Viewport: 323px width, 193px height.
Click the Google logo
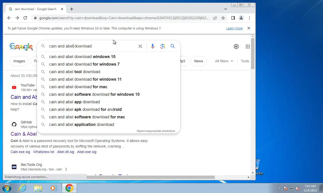click(21, 47)
